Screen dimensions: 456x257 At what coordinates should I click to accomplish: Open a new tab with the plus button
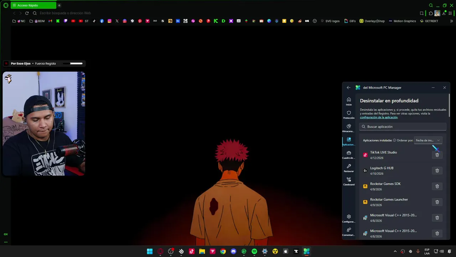click(59, 5)
